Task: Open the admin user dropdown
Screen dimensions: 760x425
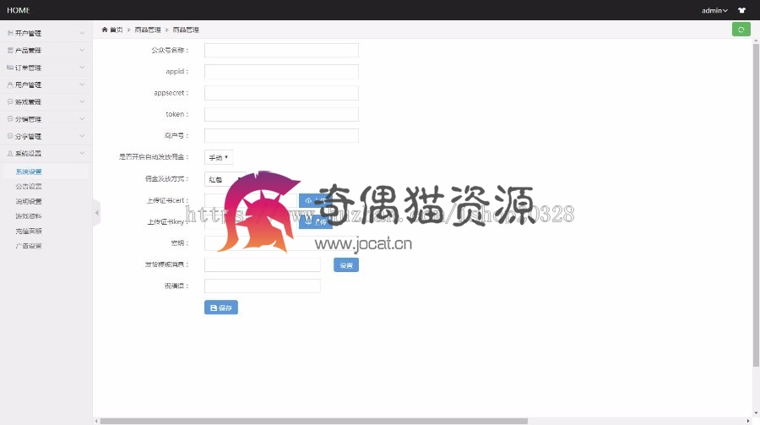Action: point(714,10)
